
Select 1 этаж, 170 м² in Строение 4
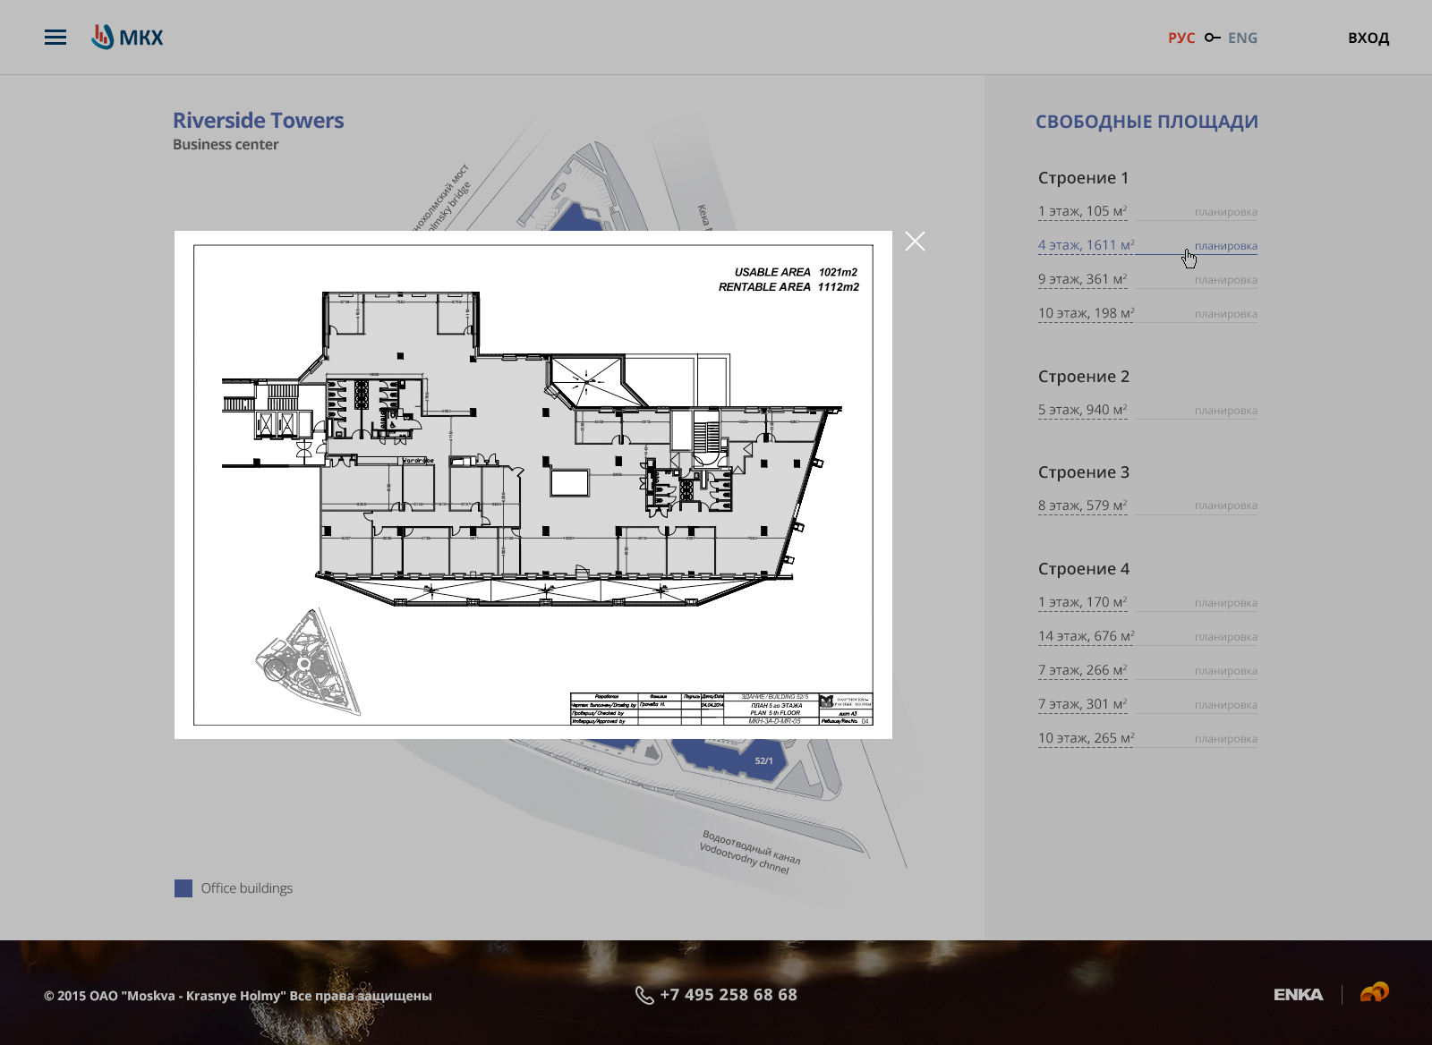1082,602
